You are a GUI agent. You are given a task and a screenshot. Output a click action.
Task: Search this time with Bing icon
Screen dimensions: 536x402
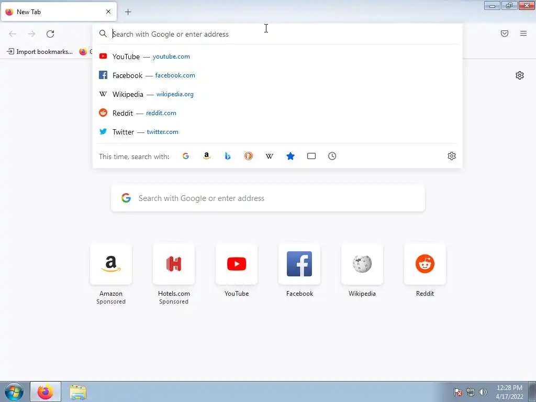(228, 156)
